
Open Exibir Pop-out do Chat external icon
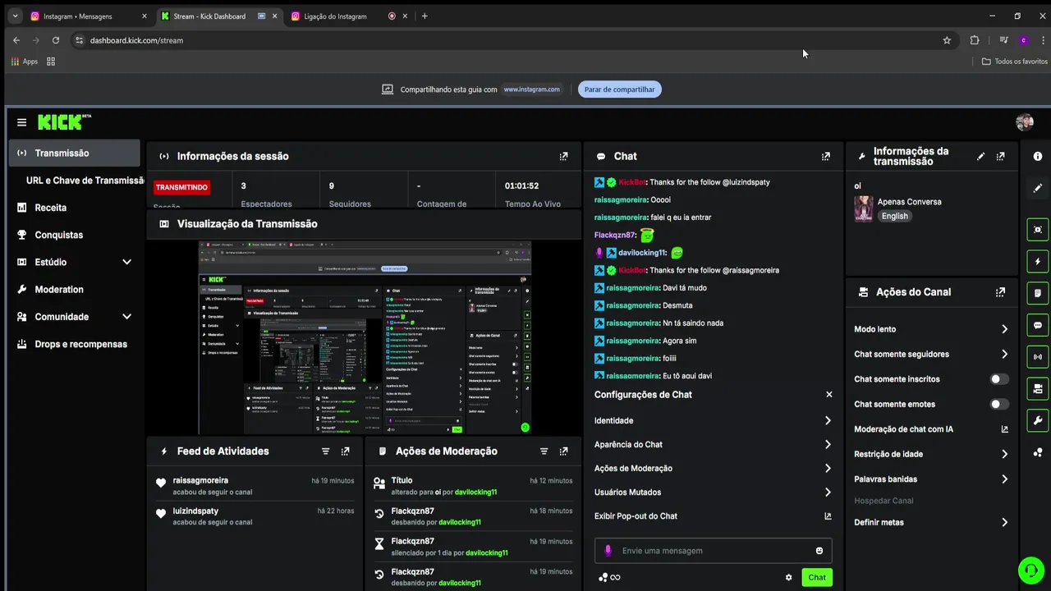tap(828, 516)
